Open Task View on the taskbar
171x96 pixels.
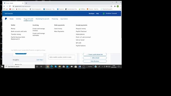(x=41, y=66)
